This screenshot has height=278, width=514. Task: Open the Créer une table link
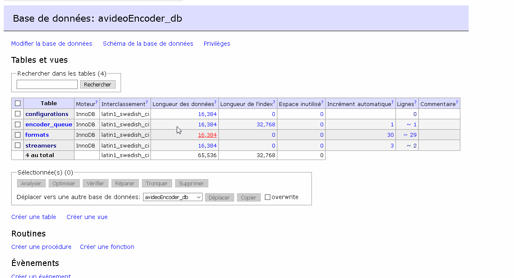pyautogui.click(x=33, y=216)
